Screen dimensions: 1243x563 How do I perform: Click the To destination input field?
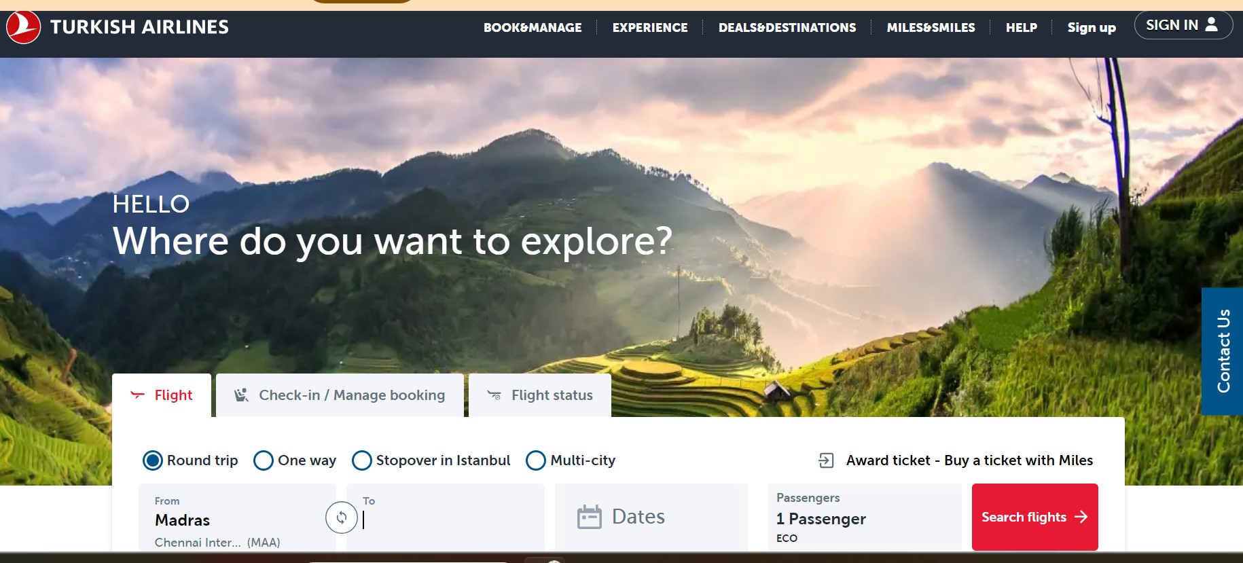446,517
